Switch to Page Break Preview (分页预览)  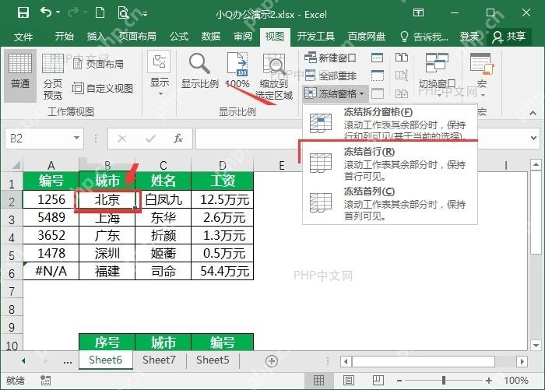[53, 76]
